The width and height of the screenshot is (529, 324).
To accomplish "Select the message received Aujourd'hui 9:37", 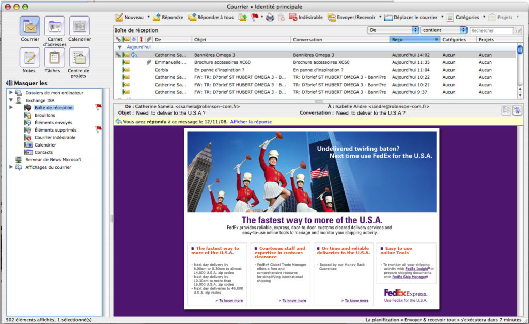I will coord(315,92).
